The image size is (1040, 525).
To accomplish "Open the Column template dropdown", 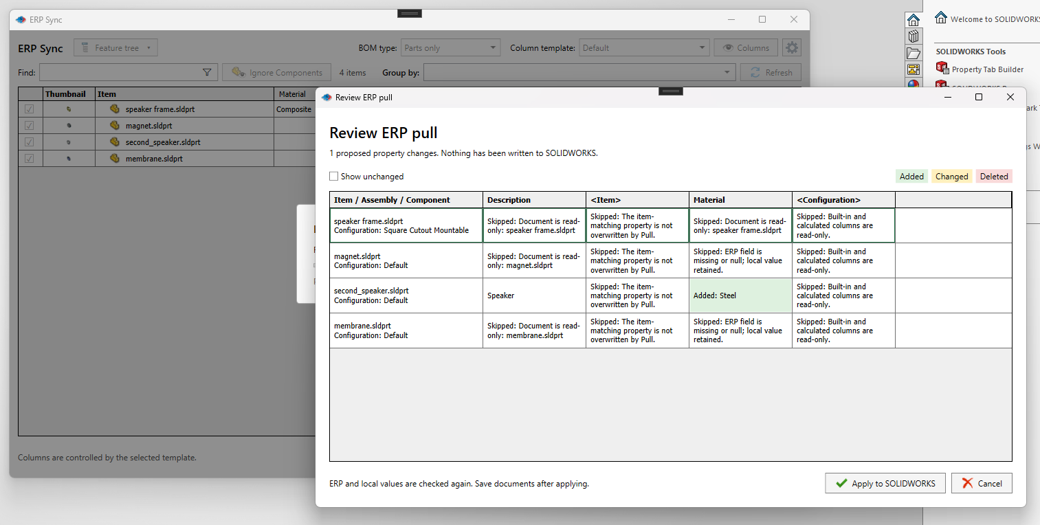I will point(645,48).
